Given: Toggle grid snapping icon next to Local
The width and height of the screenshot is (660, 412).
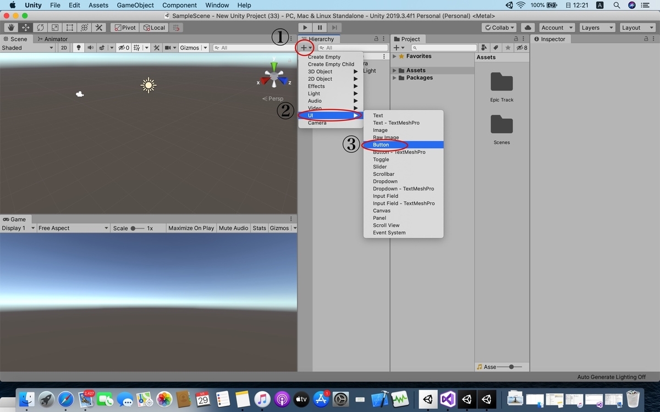Looking at the screenshot, I should (x=175, y=27).
